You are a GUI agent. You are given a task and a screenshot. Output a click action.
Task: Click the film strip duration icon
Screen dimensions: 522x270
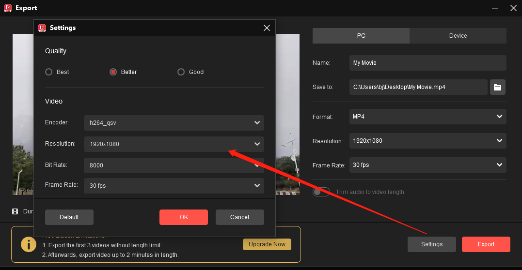[x=15, y=211]
